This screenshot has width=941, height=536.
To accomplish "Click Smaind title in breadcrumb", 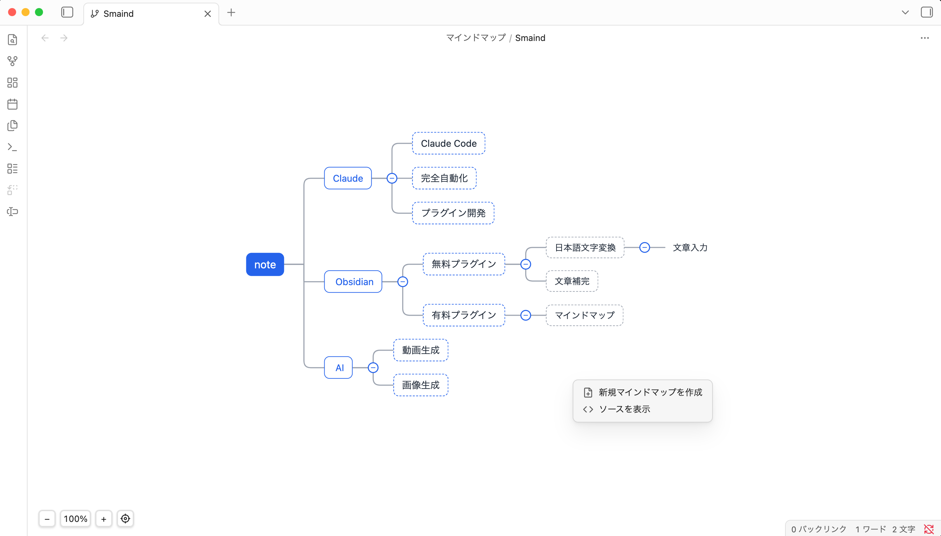I will (530, 38).
